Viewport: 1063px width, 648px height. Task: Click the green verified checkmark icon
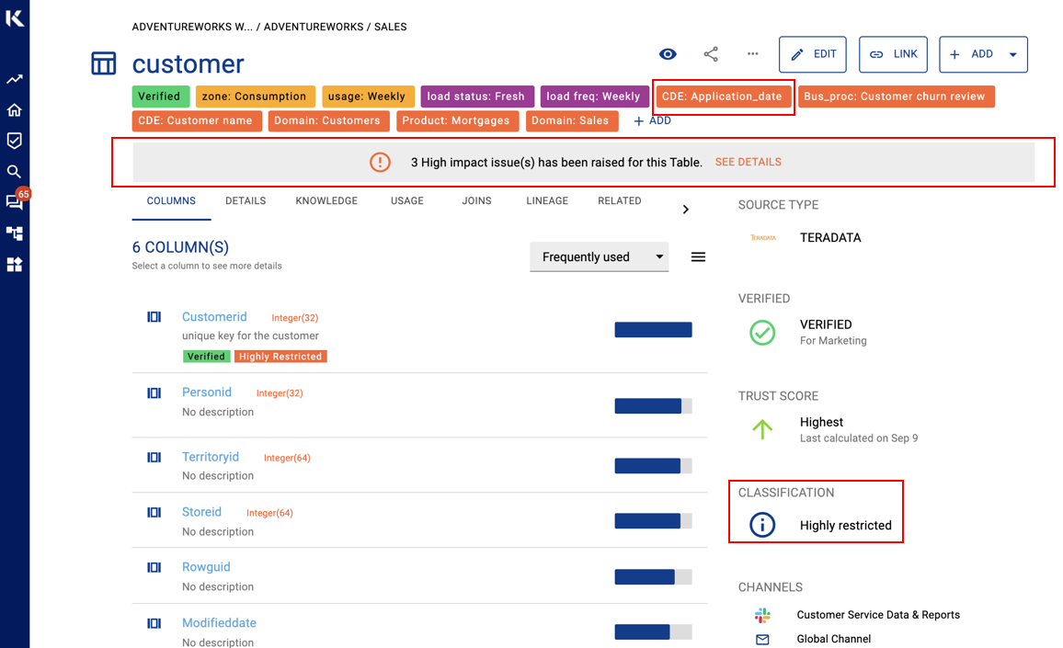click(762, 332)
